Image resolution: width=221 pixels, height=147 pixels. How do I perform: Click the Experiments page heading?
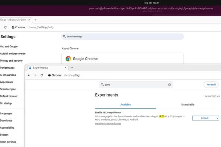[x=106, y=95]
